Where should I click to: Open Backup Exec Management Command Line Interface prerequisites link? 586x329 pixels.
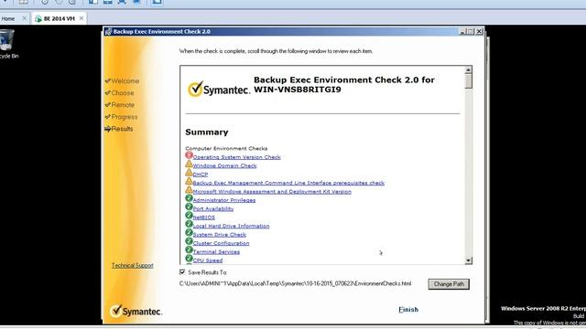pyautogui.click(x=288, y=183)
